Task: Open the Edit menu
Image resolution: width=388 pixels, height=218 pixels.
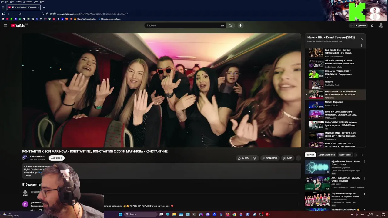Action: (x=7, y=2)
